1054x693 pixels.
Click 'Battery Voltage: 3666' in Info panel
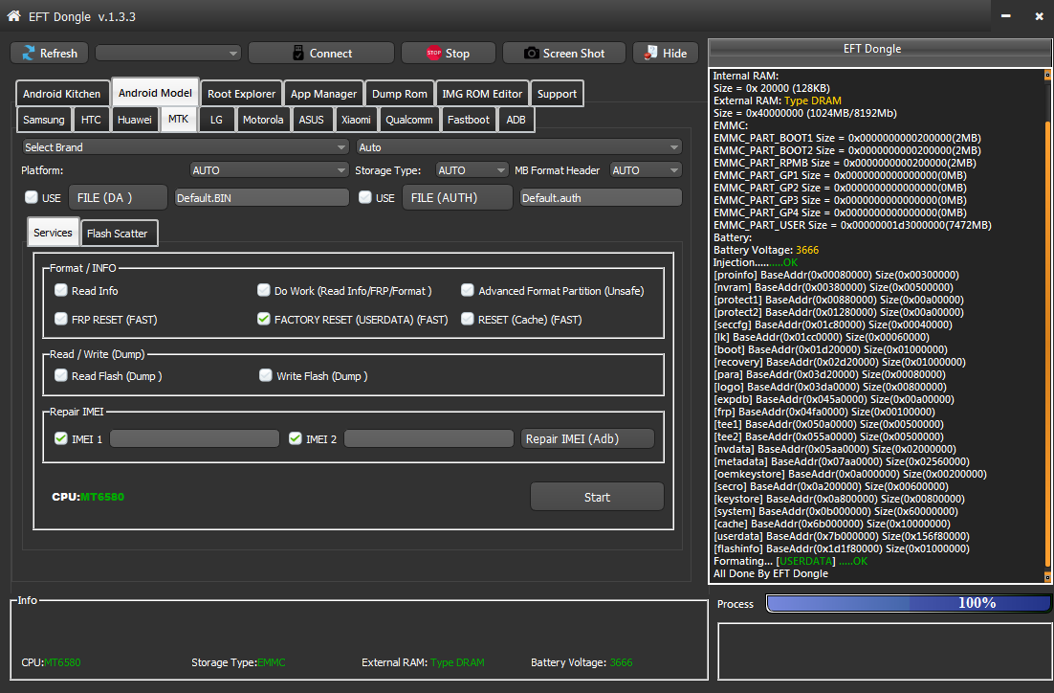[x=582, y=662]
